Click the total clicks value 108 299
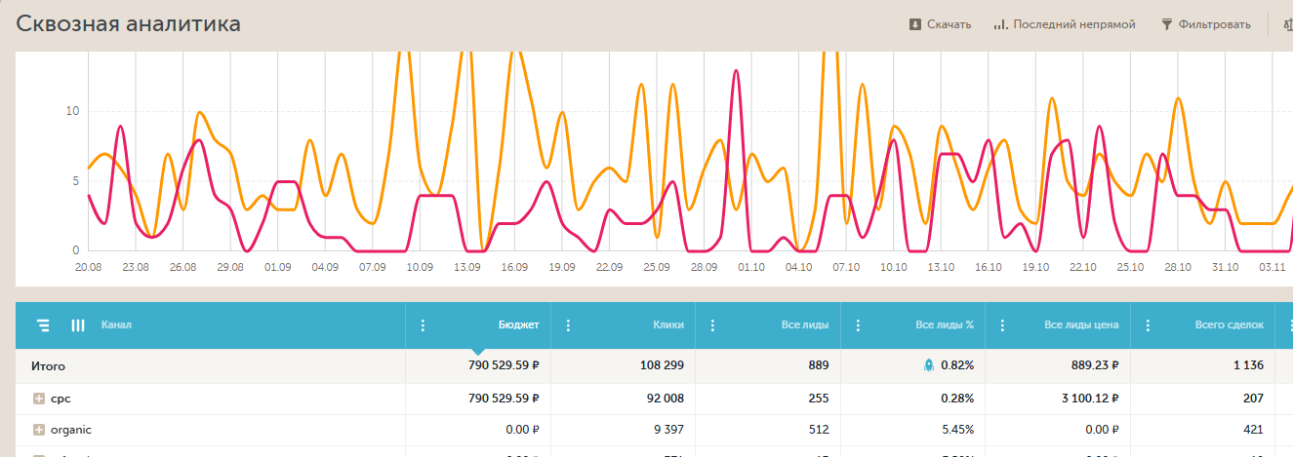This screenshot has height=457, width=1293. click(661, 365)
